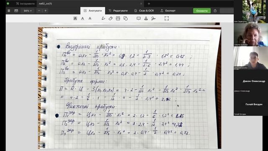Switch to the Редагувати tab

pos(118,10)
